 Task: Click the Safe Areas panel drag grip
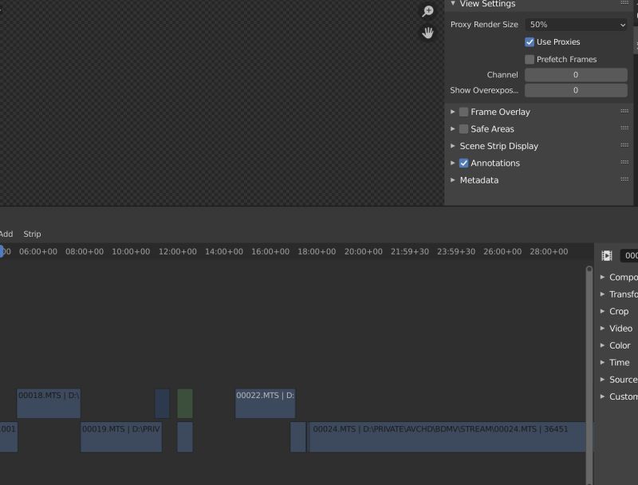pyautogui.click(x=623, y=128)
